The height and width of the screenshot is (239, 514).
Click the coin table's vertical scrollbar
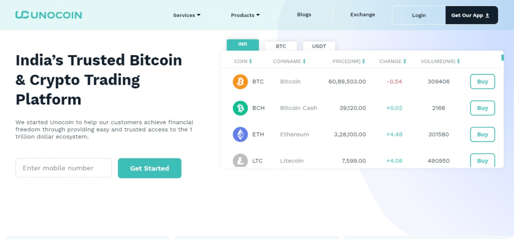[x=502, y=57]
